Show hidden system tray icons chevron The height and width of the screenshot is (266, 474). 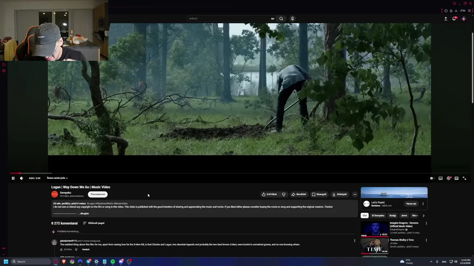tap(431, 262)
